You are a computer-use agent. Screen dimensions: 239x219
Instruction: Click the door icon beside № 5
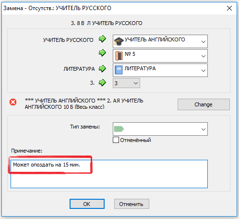coord(119,56)
